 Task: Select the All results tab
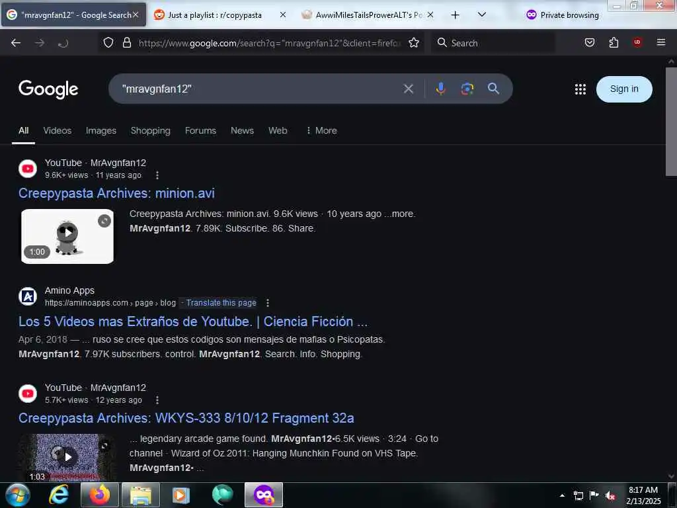click(x=23, y=130)
